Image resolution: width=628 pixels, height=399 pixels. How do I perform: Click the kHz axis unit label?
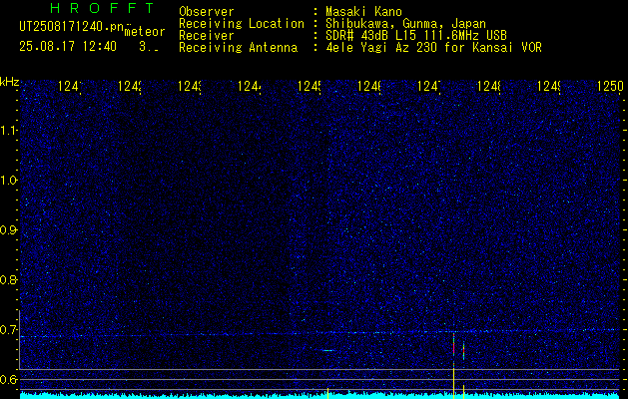click(10, 83)
